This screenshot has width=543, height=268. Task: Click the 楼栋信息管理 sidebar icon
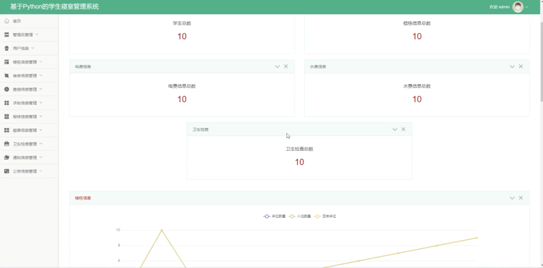coord(7,62)
